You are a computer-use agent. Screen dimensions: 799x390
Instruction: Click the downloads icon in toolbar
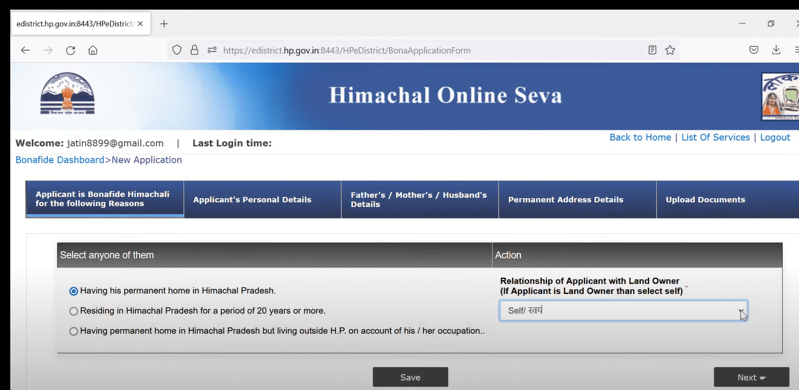[x=775, y=50]
